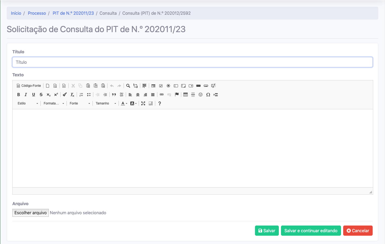Image resolution: width=385 pixels, height=244 pixels.
Task: Toggle the Código-Fonte source view
Action: 29,86
